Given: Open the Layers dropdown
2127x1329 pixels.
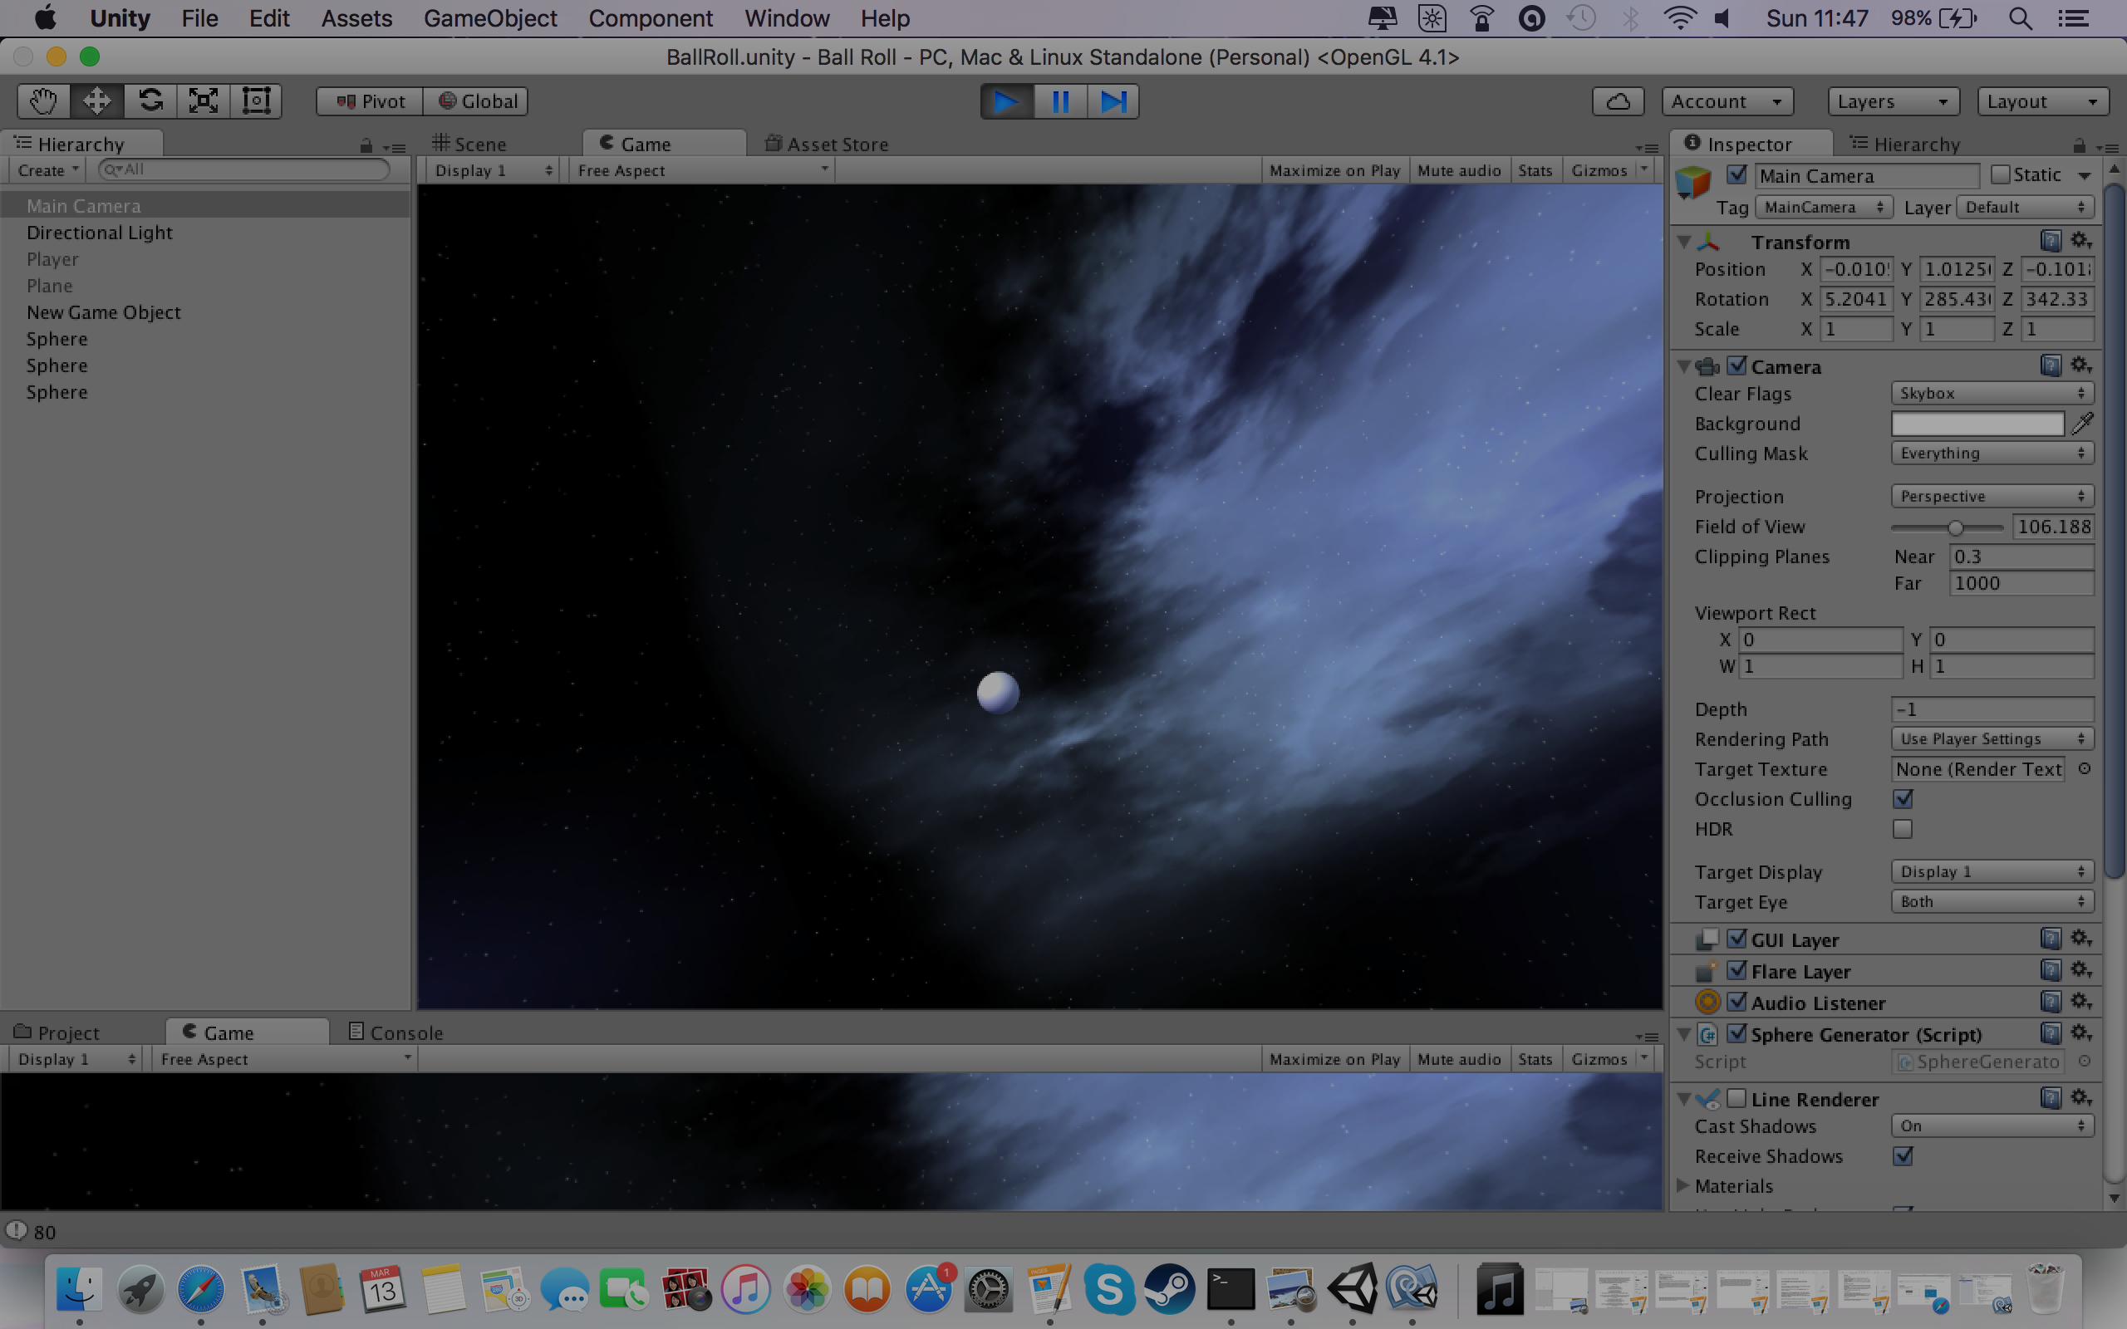Looking at the screenshot, I should tap(1893, 101).
